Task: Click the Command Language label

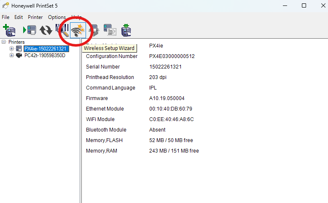Action: (x=110, y=88)
